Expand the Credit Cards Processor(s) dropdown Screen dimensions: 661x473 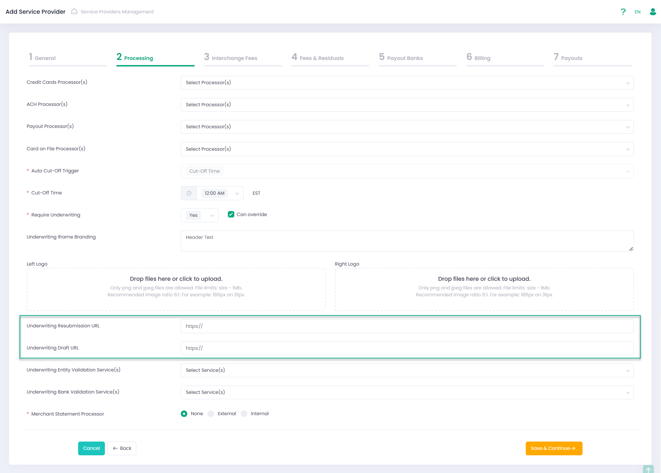pos(407,83)
